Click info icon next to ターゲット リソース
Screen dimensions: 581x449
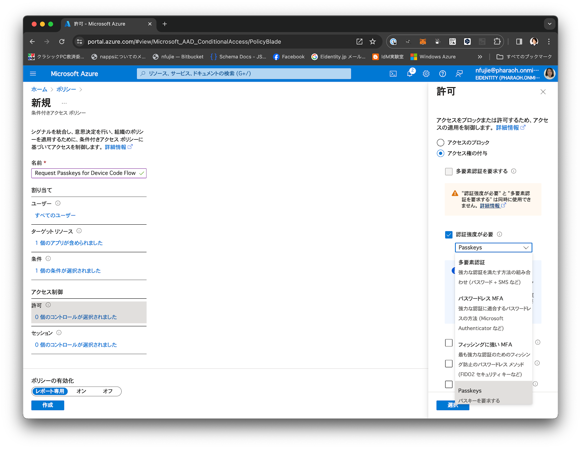pos(79,231)
